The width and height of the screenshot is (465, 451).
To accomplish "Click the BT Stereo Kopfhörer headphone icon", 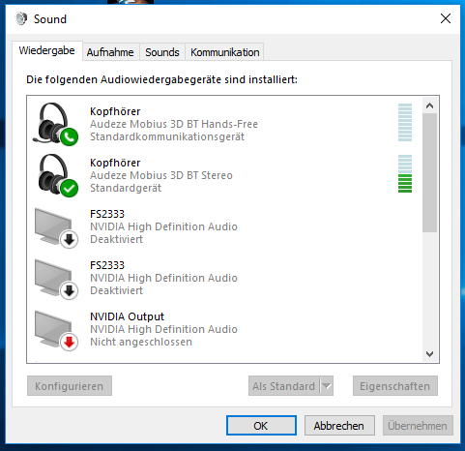I will [57, 175].
